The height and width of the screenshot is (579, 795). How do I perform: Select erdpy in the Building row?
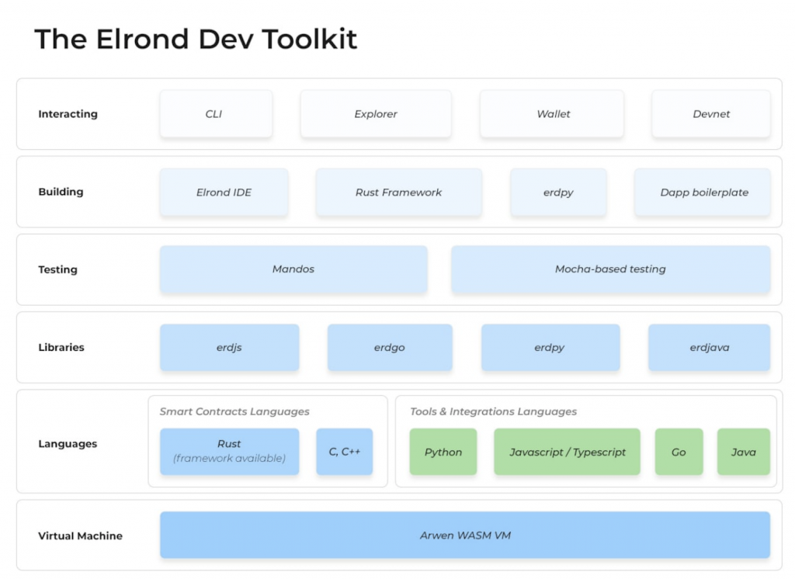(x=558, y=192)
